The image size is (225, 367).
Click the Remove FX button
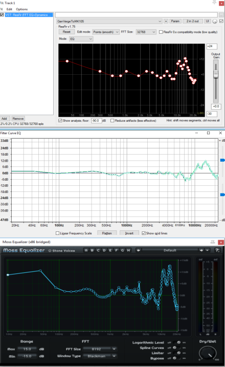pos(18,118)
